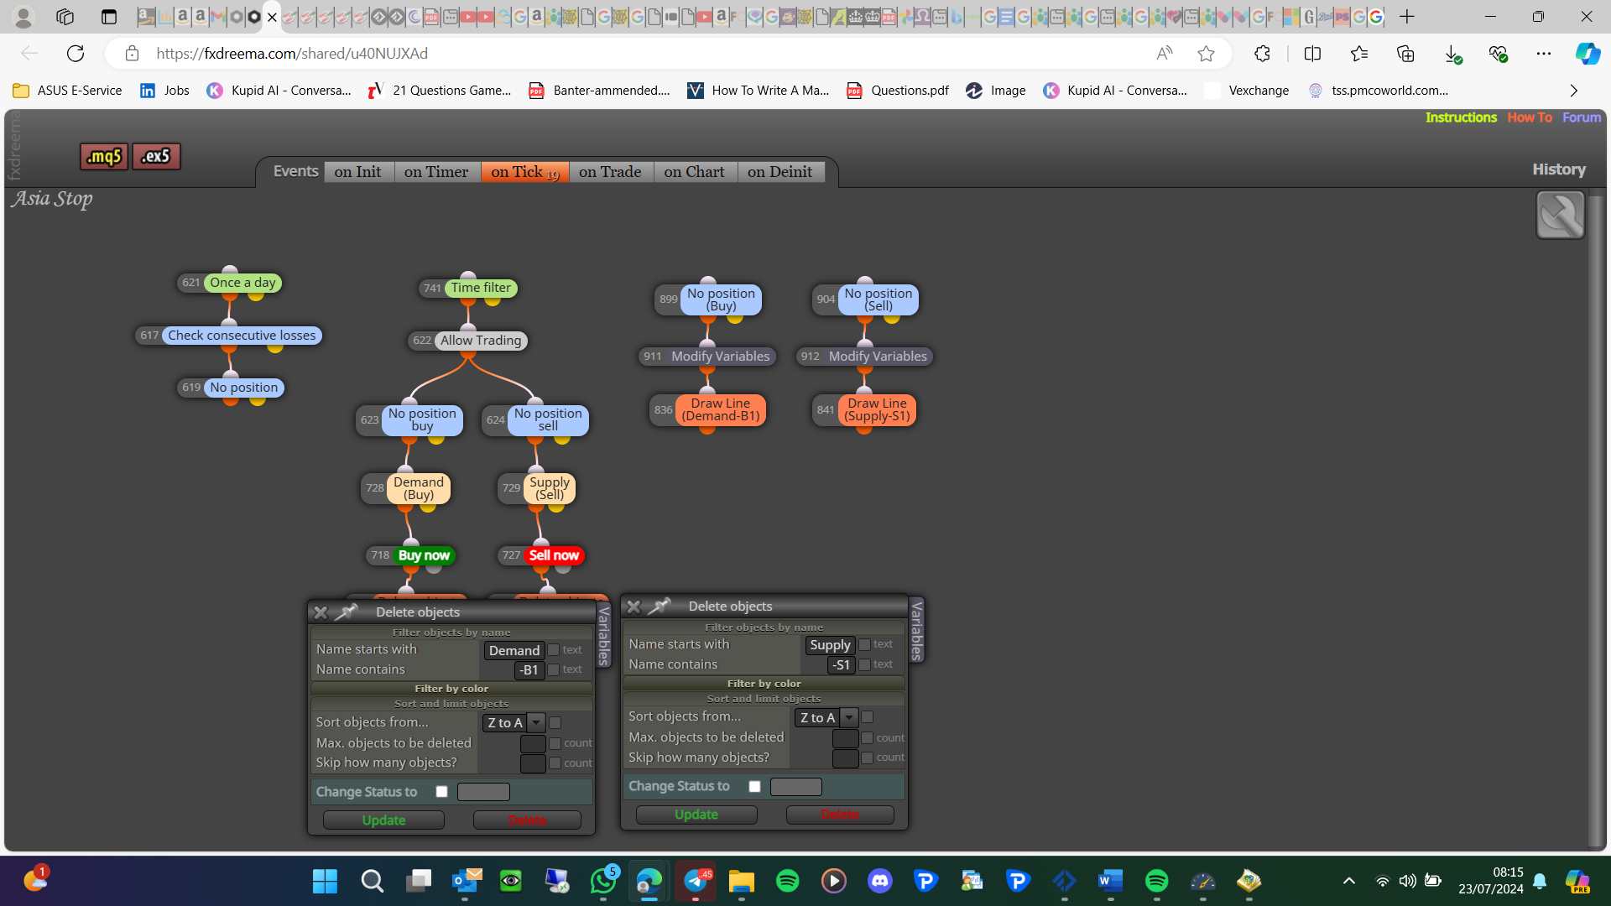Viewport: 1611px width, 906px height.
Task: Open the browser Downloads icon
Action: point(1452,54)
